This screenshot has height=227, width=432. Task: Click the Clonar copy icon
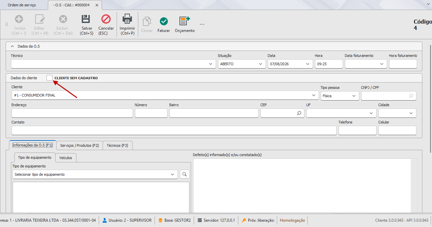pyautogui.click(x=147, y=22)
